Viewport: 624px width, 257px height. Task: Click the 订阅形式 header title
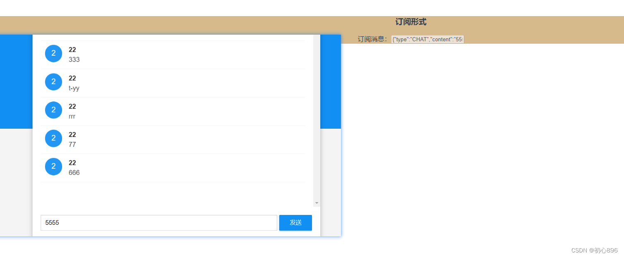click(410, 22)
